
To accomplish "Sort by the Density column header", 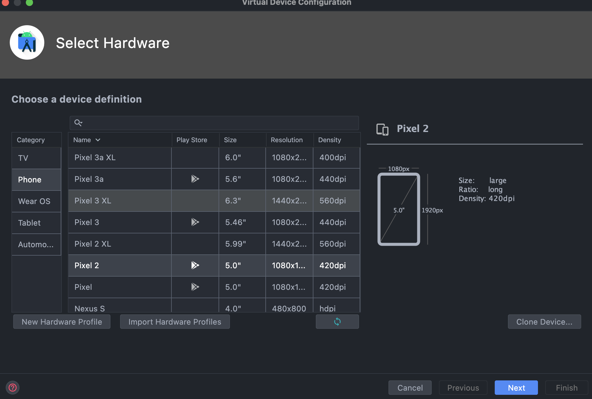I will pos(329,140).
